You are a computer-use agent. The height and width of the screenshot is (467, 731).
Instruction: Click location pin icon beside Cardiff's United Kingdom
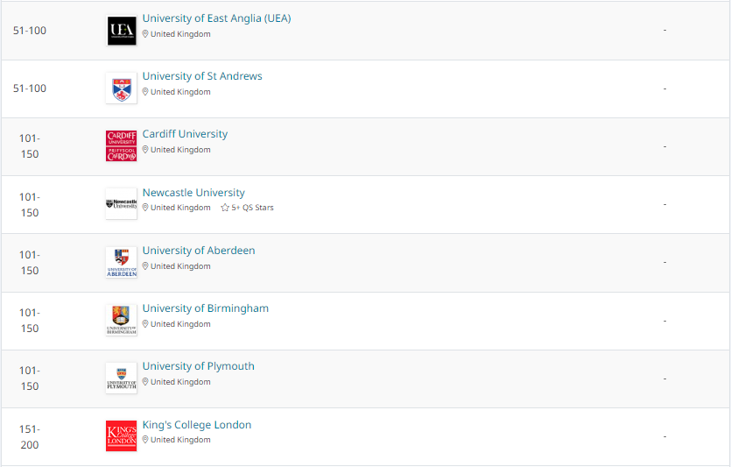145,150
